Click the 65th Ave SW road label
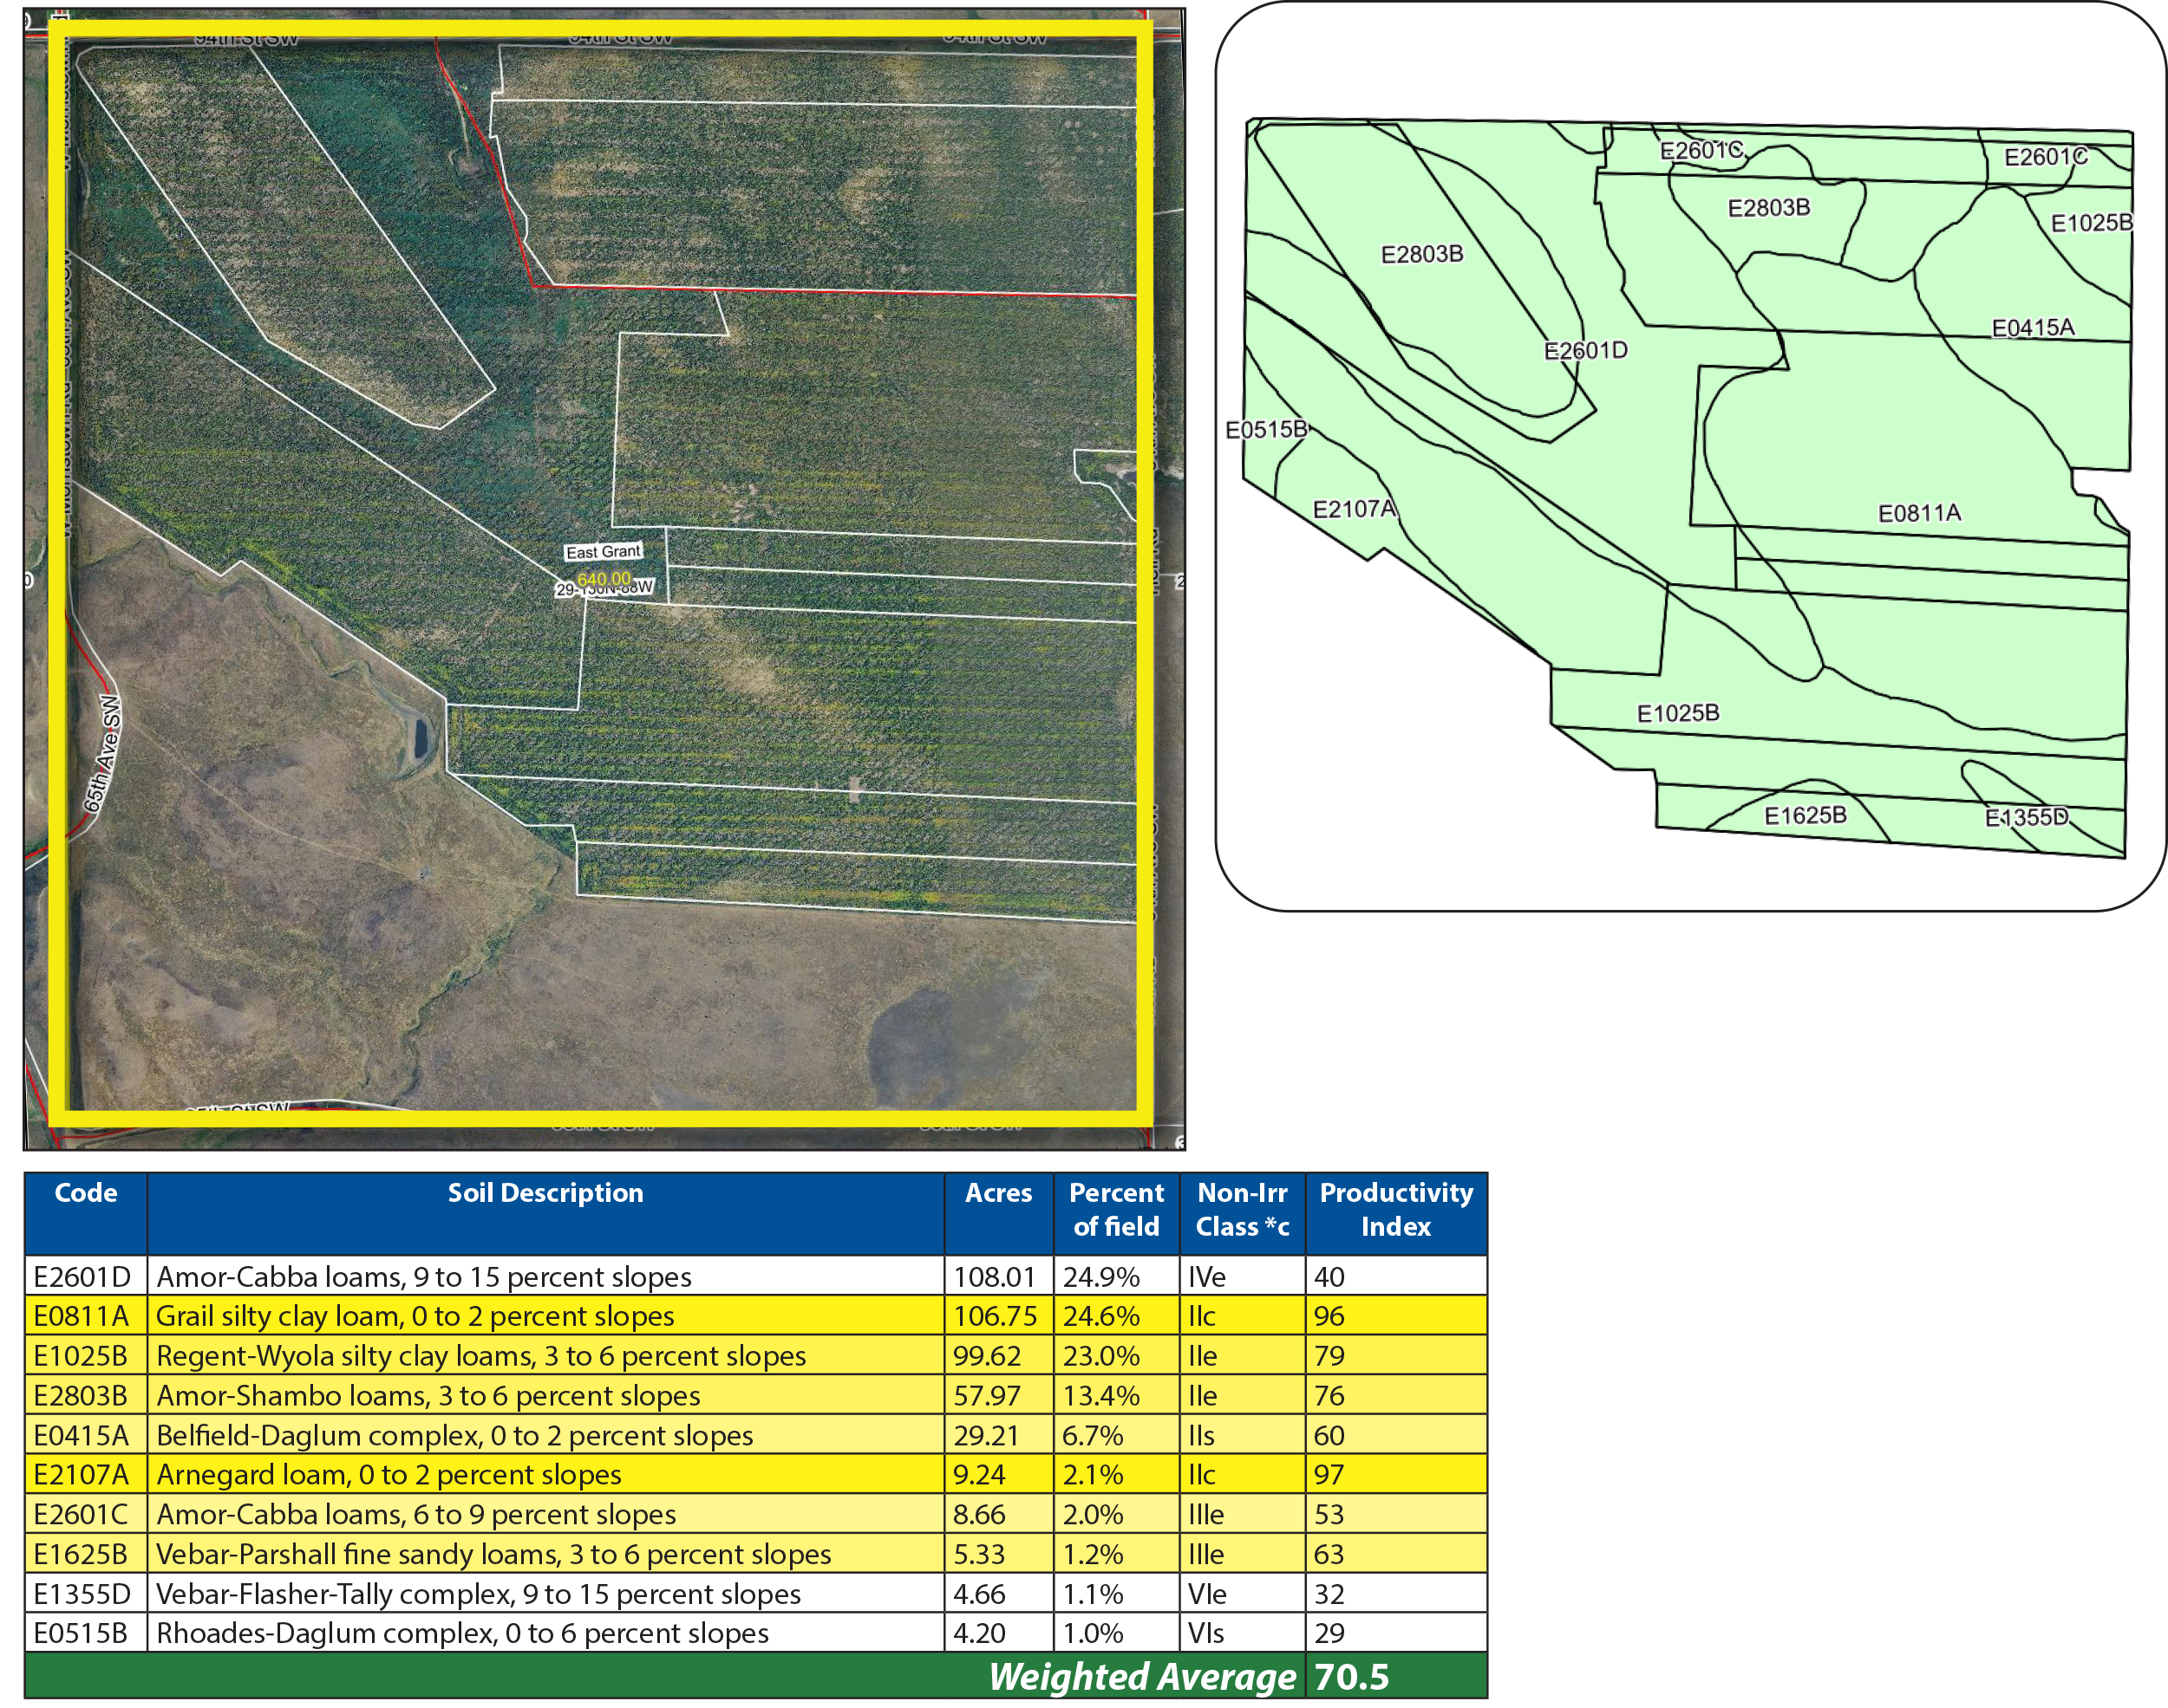 click(x=102, y=754)
